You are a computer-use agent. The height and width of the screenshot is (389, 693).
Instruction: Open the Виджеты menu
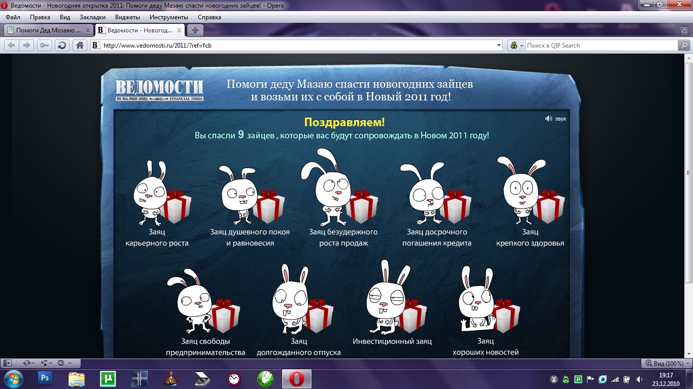(127, 17)
